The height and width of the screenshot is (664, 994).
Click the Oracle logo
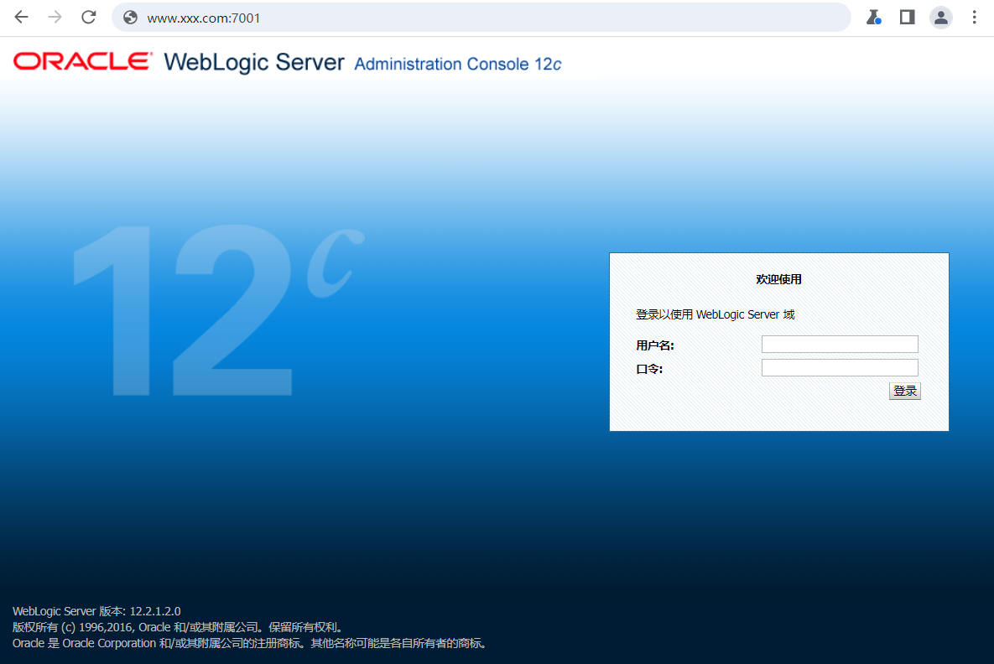click(81, 61)
